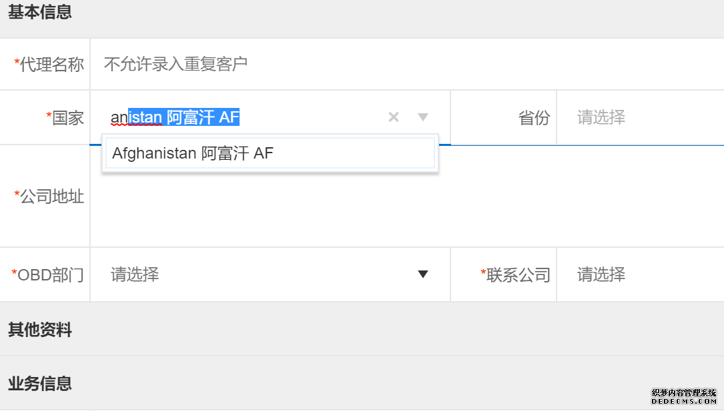Expand the 业务信息 section header
This screenshot has width=724, height=411.
click(x=40, y=384)
